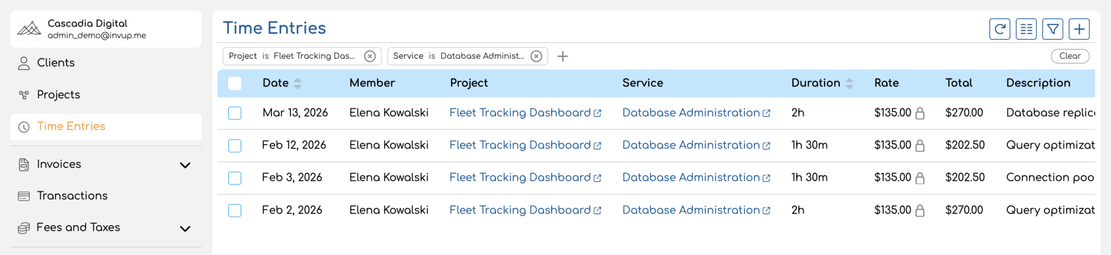The height and width of the screenshot is (255, 1111).
Task: Open Fleet Tracking Dashboard link in Feb 12 row
Action: coord(525,145)
